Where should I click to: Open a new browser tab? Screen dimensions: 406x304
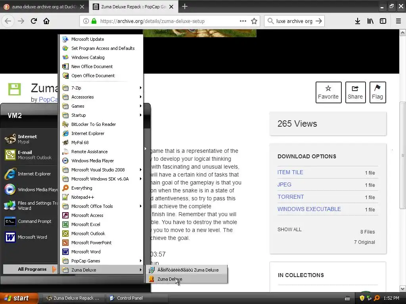coord(185,6)
